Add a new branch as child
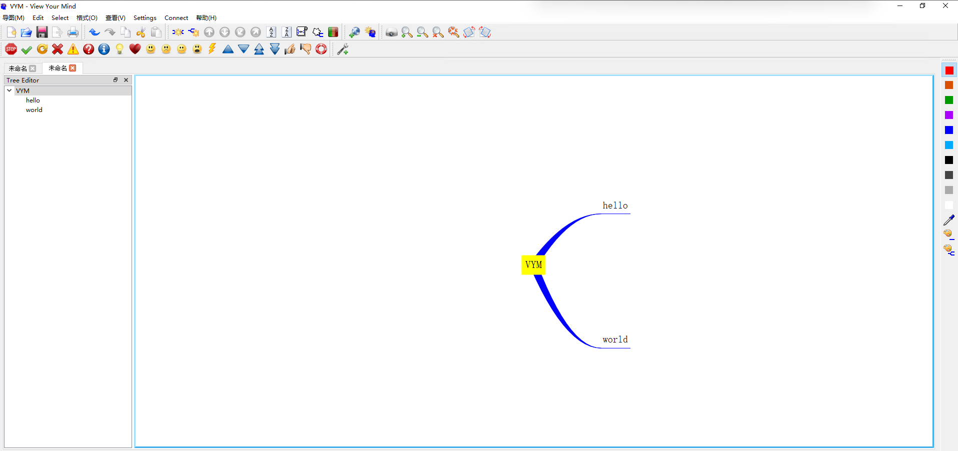The image size is (958, 451). click(x=194, y=32)
